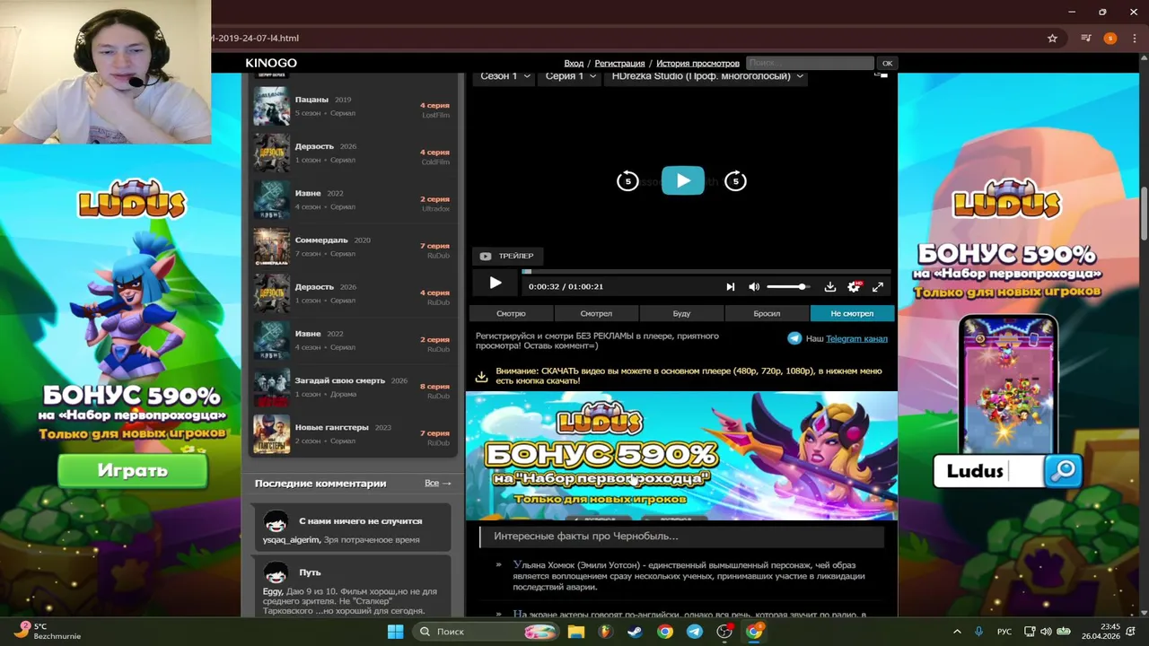Skip to the next episode icon
1149x646 pixels.
coord(730,287)
